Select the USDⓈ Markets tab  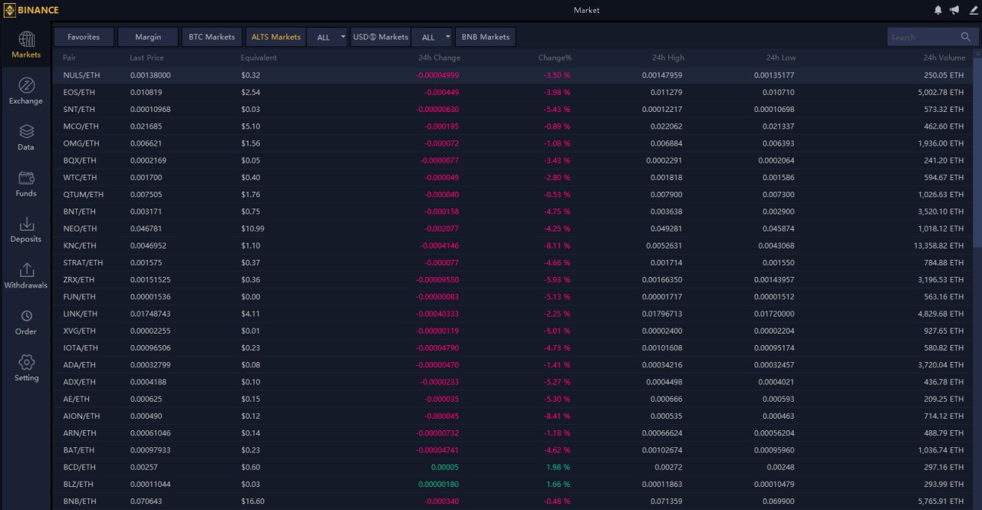[381, 37]
